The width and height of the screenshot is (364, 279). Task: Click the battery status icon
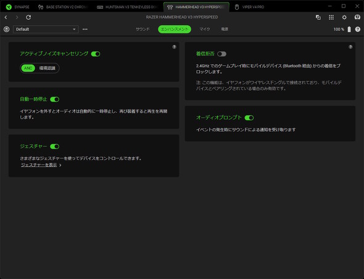point(349,29)
